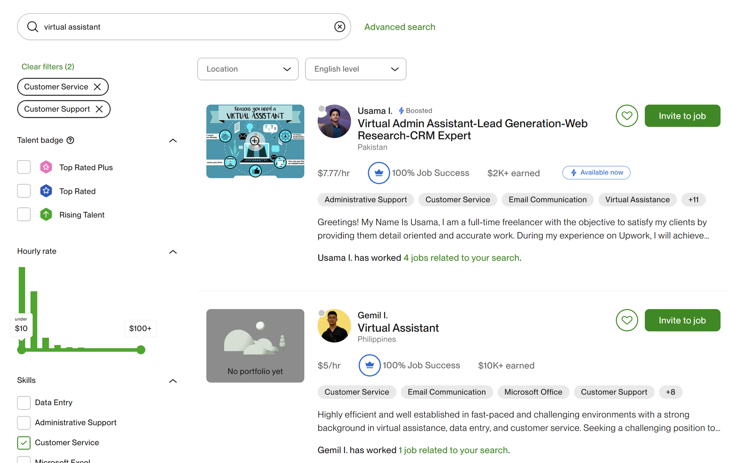Image resolution: width=731 pixels, height=463 pixels.
Task: Open Usama's 4 jobs related link
Action: [461, 258]
